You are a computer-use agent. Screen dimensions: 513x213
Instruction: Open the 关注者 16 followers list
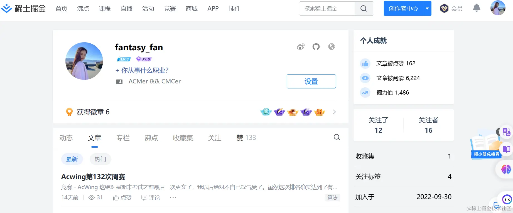(428, 125)
